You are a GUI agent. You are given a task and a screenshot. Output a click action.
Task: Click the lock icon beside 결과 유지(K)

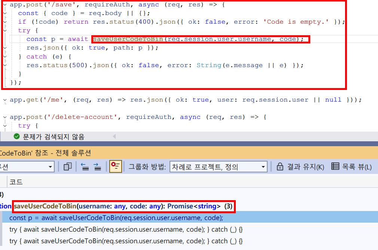point(280,166)
